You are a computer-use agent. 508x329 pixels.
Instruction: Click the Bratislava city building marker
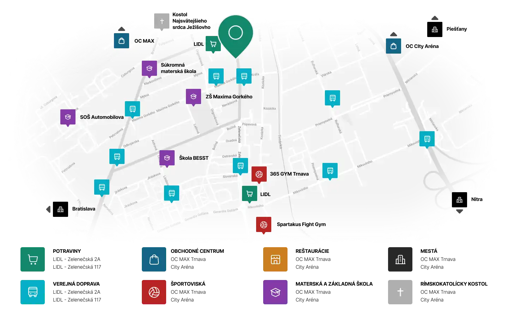click(x=60, y=209)
